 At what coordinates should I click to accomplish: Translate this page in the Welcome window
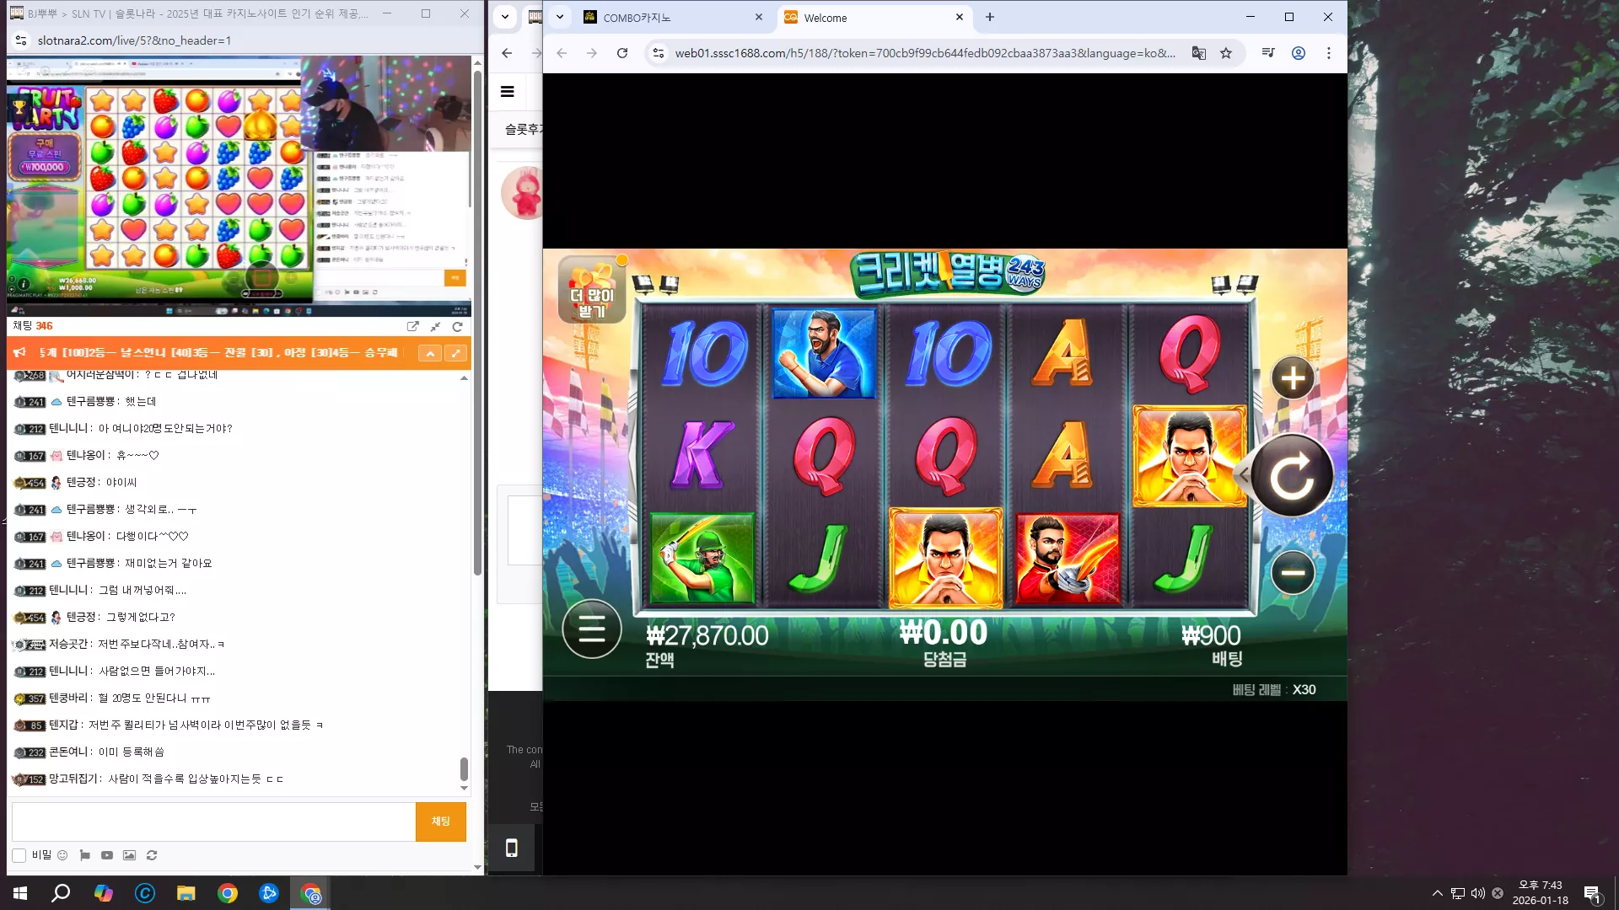tap(1198, 53)
